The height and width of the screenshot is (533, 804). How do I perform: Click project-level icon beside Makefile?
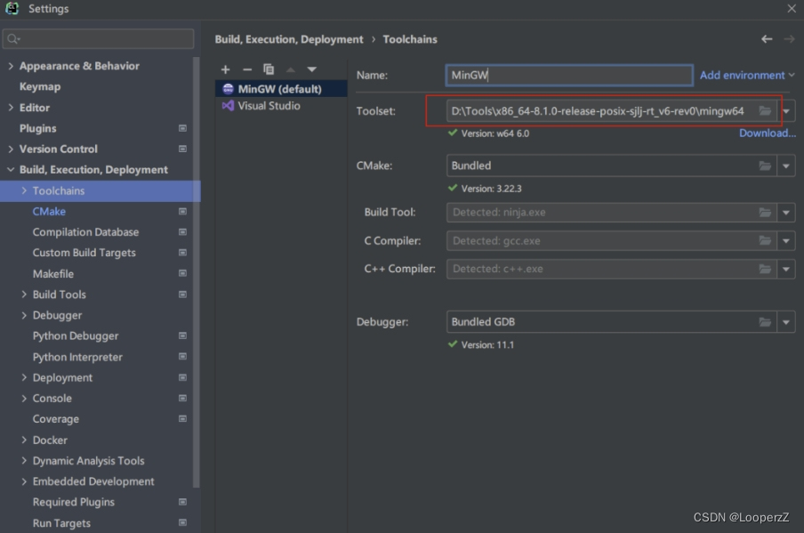182,273
